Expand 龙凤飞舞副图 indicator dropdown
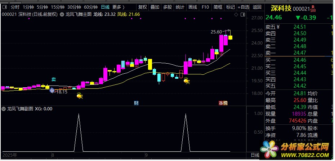This screenshot has height=161, width=335. pos(3,109)
